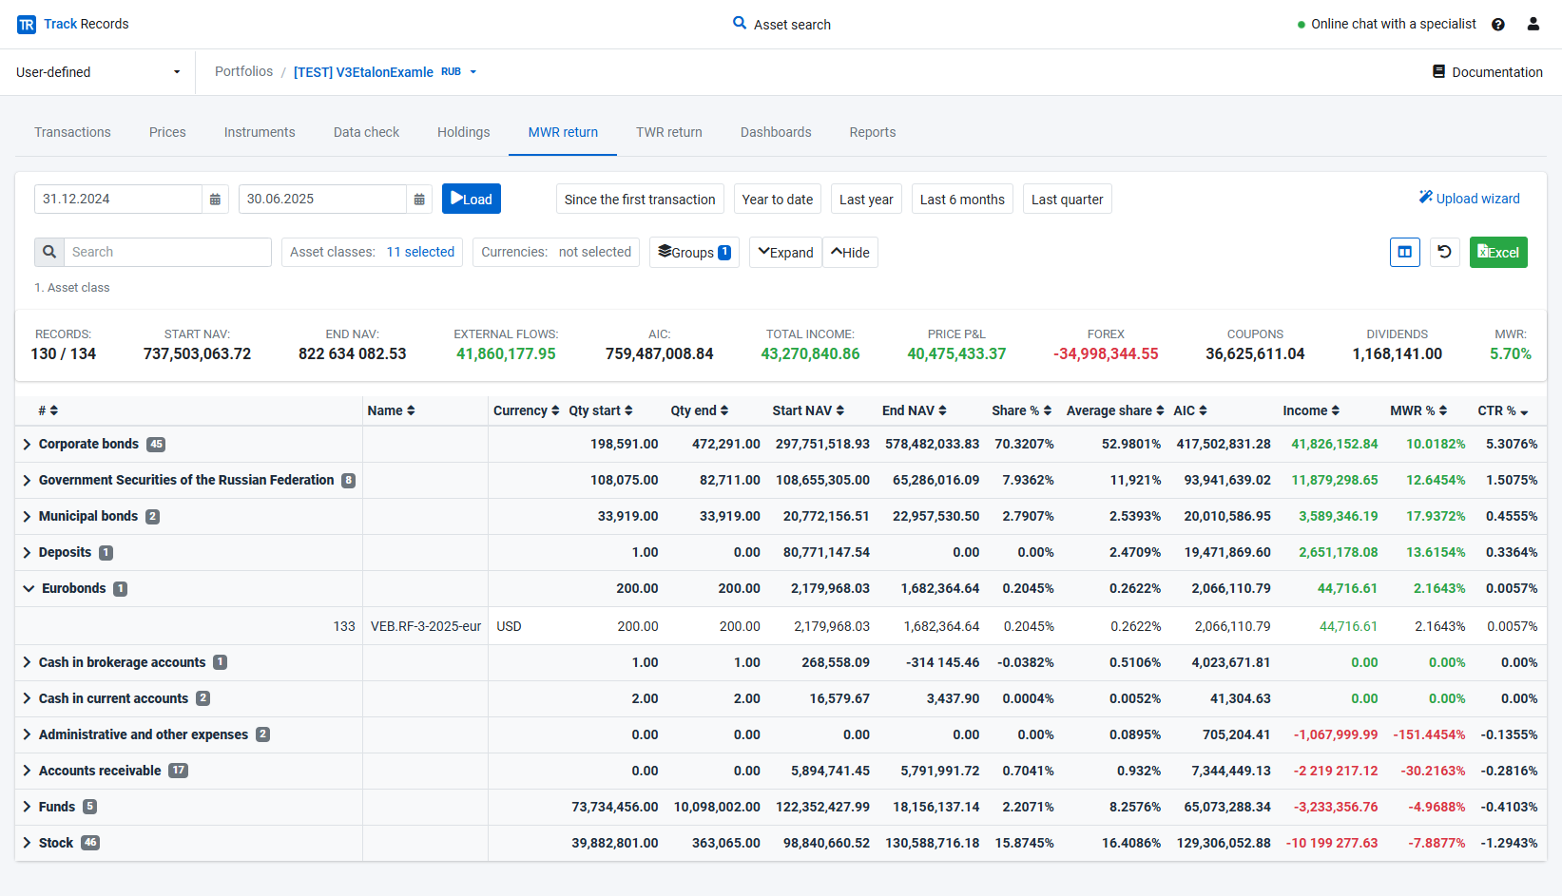The height and width of the screenshot is (896, 1562).
Task: Click the help question mark icon
Action: (x=1498, y=25)
